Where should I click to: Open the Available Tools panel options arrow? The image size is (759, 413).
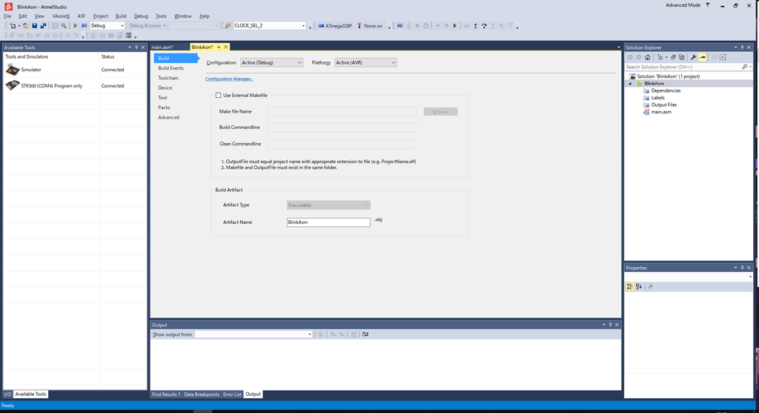(x=130, y=47)
